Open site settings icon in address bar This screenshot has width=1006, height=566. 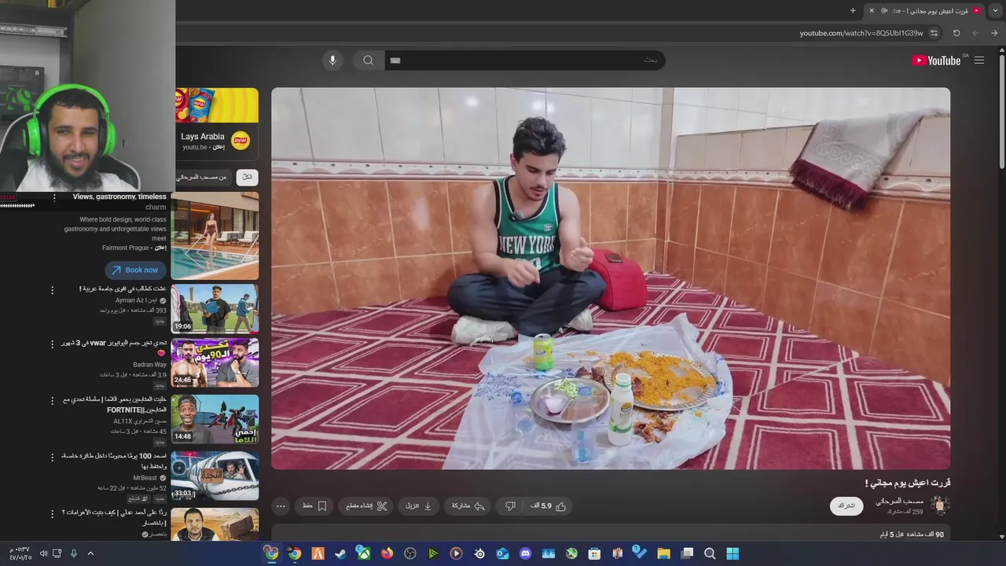tap(934, 33)
